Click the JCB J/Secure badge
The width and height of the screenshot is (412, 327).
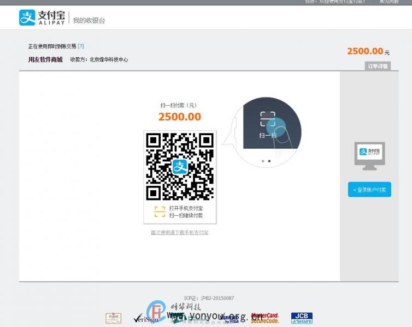click(302, 318)
